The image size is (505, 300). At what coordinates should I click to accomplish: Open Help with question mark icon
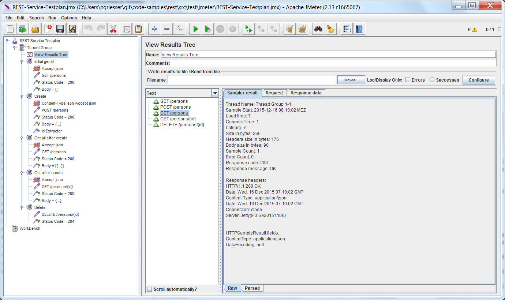(359, 29)
